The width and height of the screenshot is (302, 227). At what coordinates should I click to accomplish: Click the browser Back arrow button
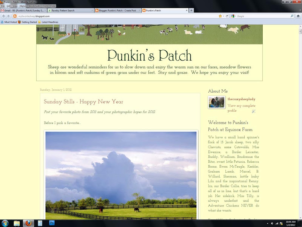pyautogui.click(x=4, y=16)
